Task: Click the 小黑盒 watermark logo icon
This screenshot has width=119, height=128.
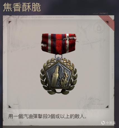Action: coord(103,123)
